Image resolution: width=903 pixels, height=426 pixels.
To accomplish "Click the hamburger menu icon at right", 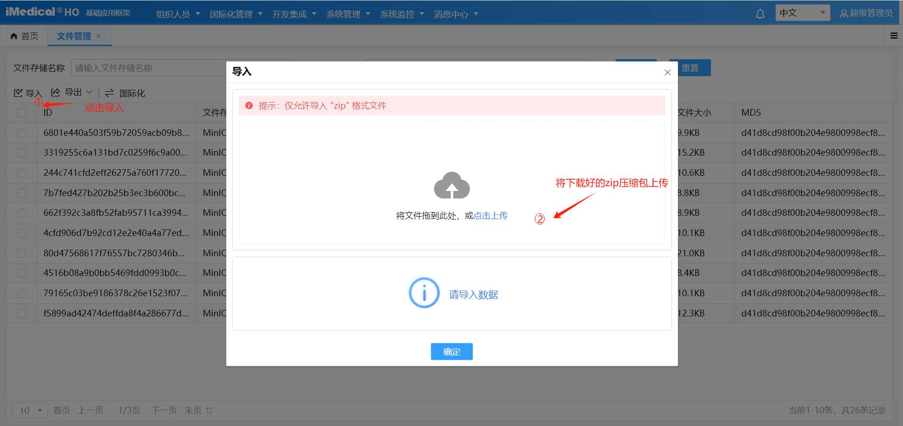I will coord(894,36).
